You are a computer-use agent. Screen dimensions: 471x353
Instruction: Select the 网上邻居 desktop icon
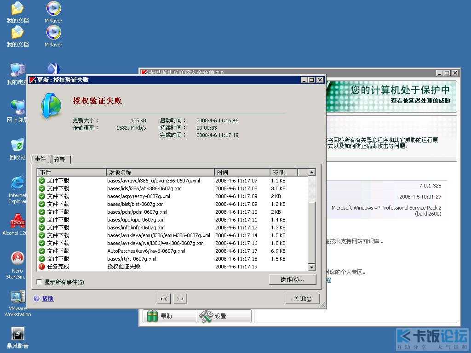[17, 112]
